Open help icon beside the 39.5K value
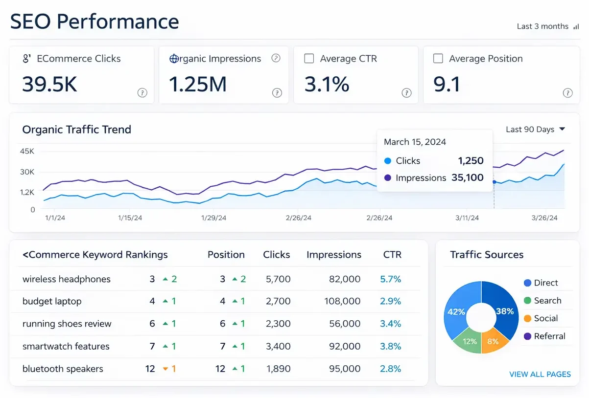The height and width of the screenshot is (398, 589). [142, 93]
